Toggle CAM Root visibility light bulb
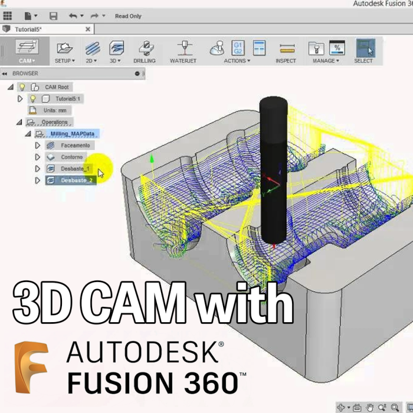Viewport: 413px width, 413px height. click(x=22, y=87)
